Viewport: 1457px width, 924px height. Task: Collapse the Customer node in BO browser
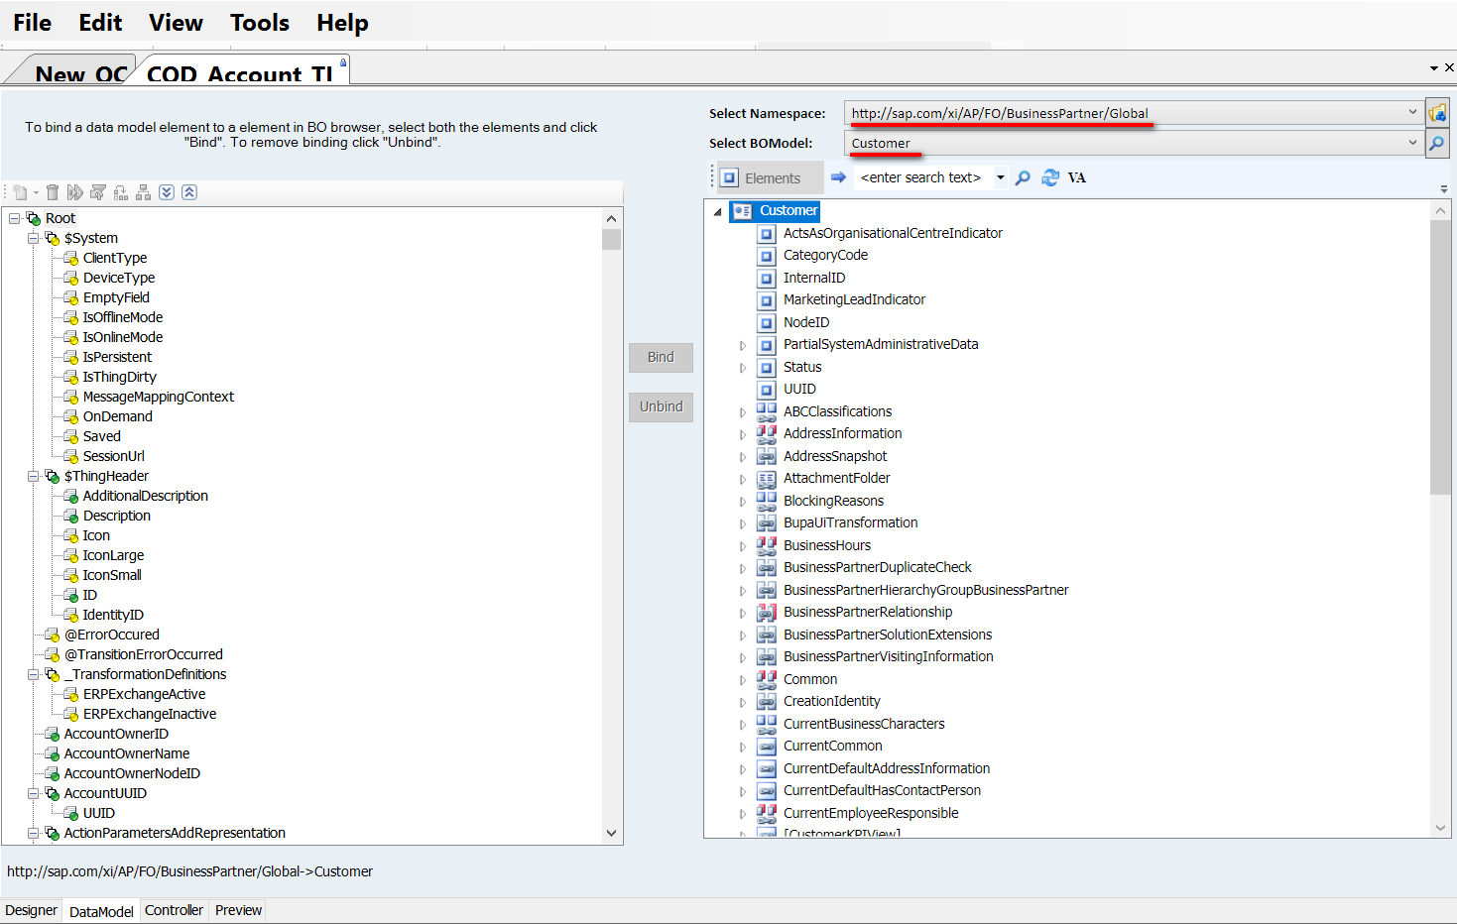718,211
